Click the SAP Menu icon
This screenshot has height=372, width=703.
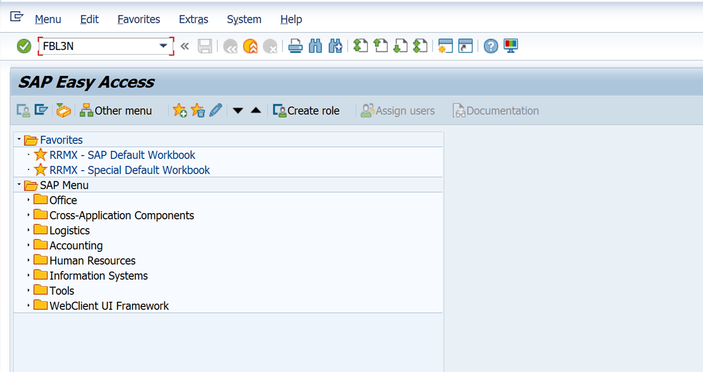pyautogui.click(x=41, y=110)
